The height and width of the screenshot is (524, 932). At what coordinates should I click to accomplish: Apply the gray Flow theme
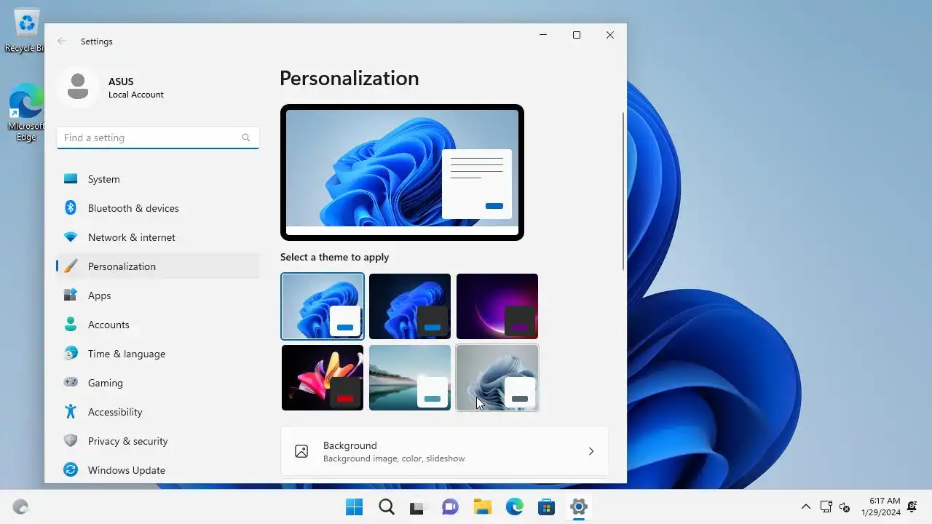pyautogui.click(x=497, y=378)
